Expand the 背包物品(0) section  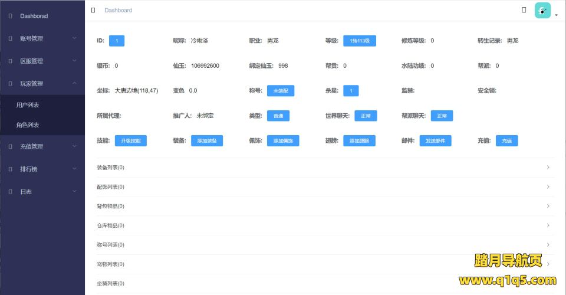click(325, 206)
